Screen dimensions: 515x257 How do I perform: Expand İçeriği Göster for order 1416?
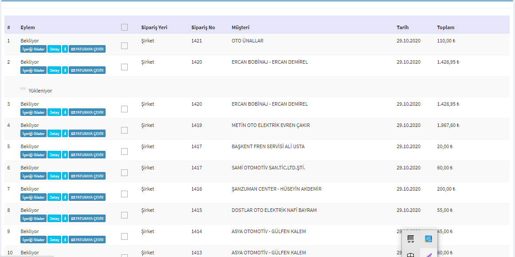pos(34,197)
